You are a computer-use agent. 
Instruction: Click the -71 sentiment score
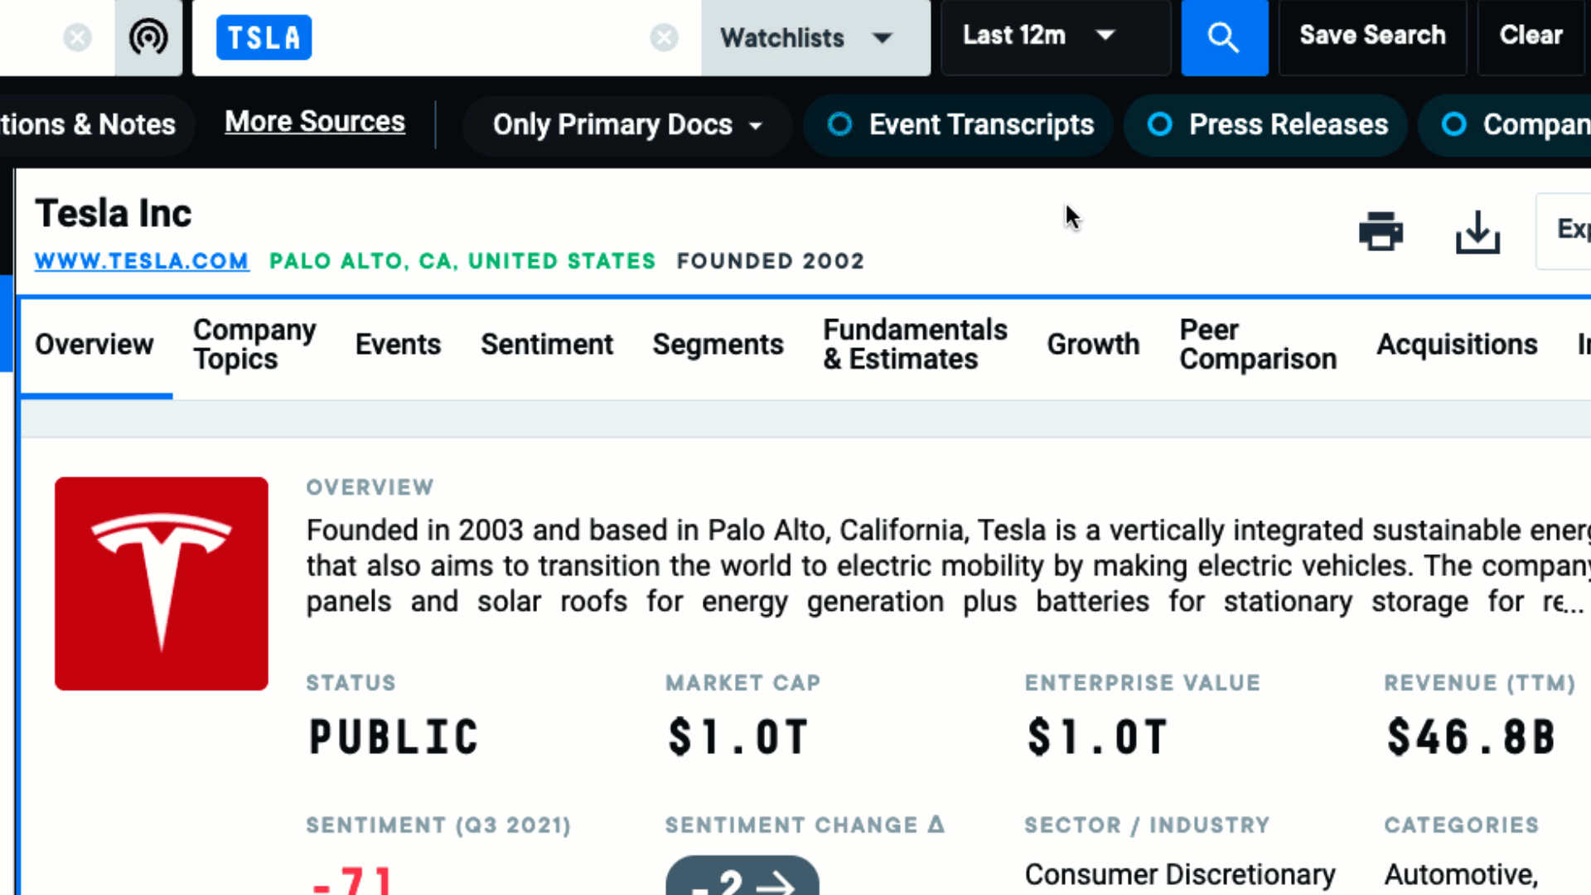[x=351, y=880]
